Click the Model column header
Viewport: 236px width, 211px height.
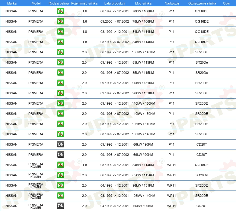(x=36, y=3)
